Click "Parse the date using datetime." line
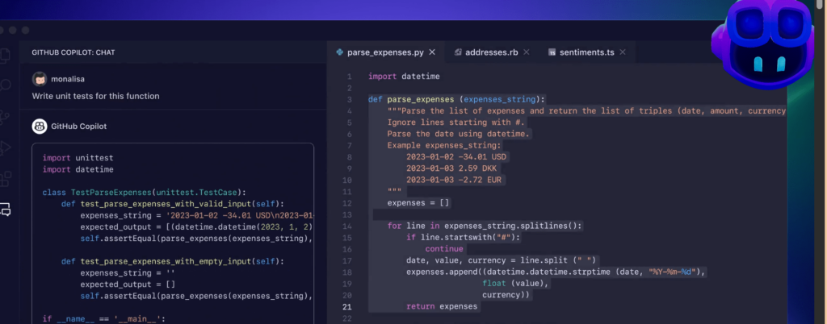 pos(459,134)
